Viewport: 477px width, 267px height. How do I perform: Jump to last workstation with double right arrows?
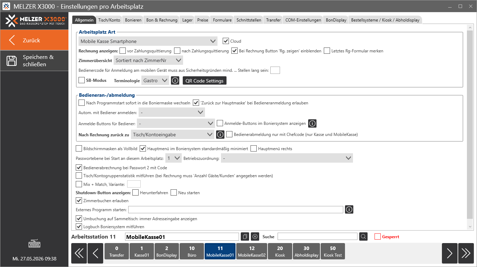tap(466, 253)
